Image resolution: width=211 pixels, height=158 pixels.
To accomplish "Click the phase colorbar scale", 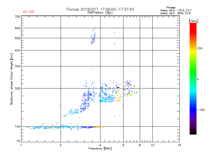I will 193,78.
